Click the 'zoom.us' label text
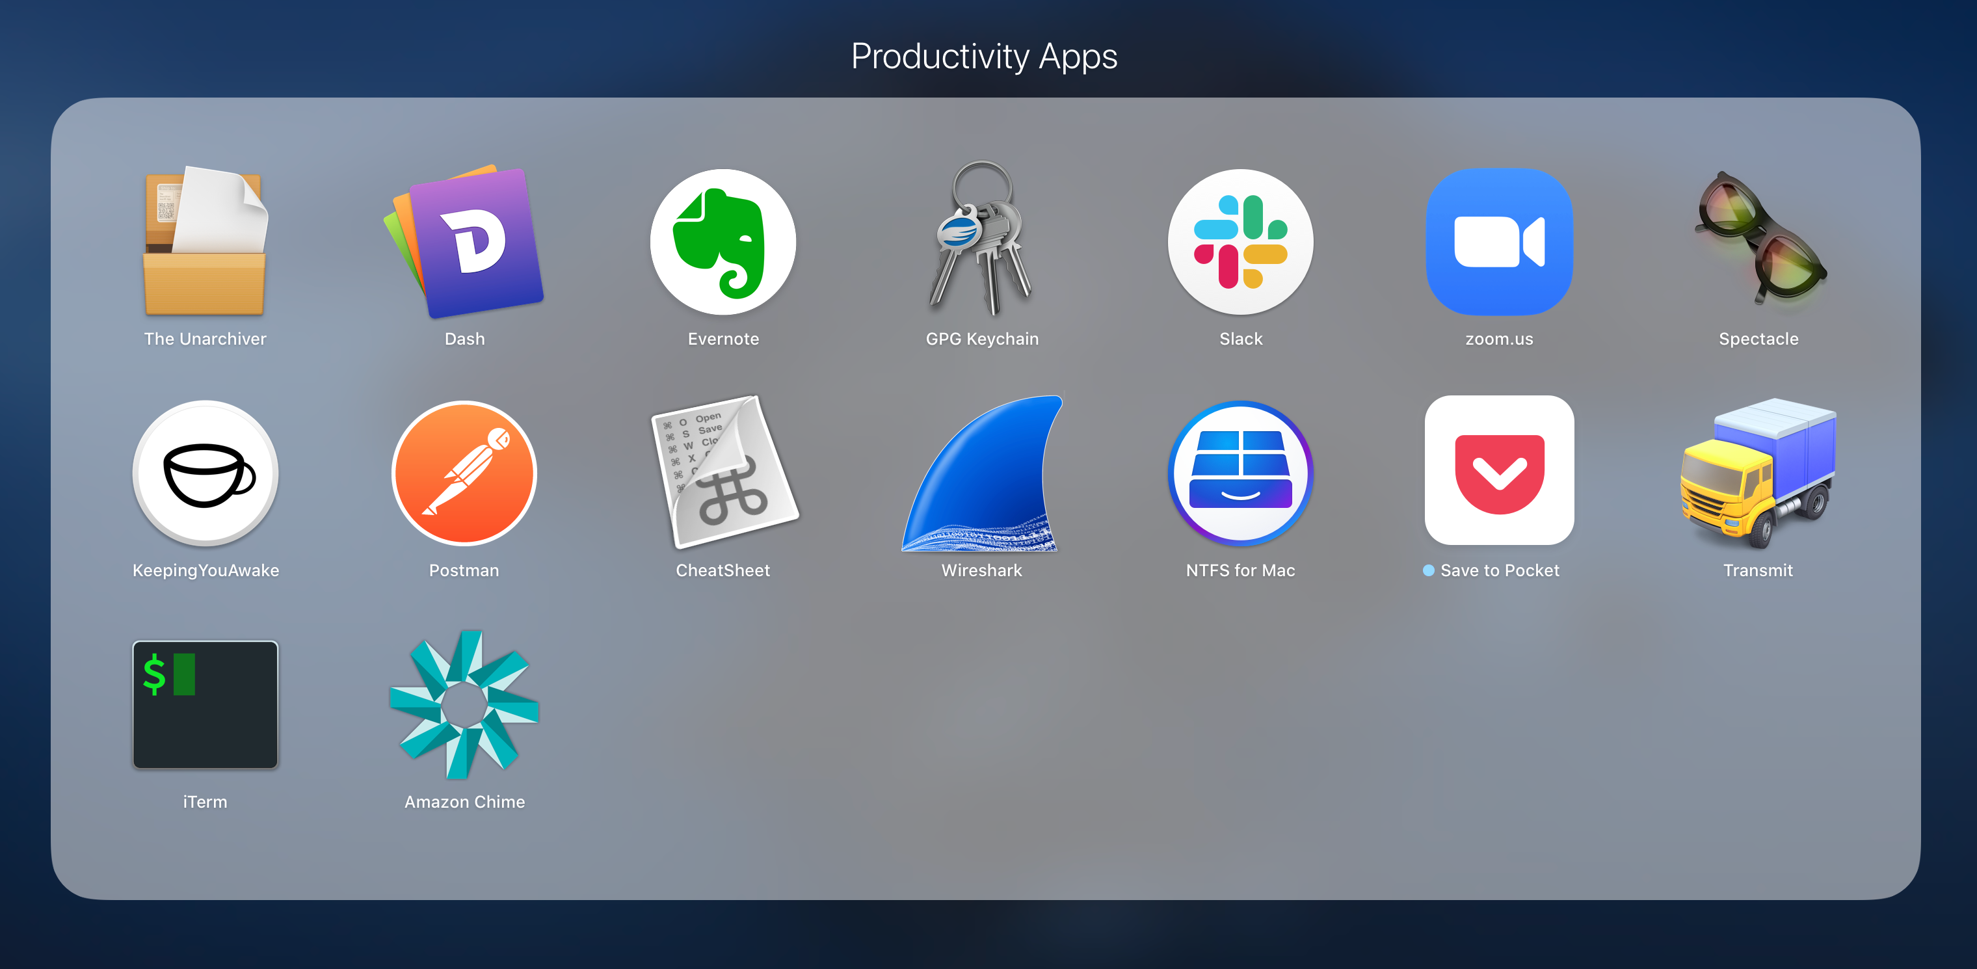 [1499, 339]
